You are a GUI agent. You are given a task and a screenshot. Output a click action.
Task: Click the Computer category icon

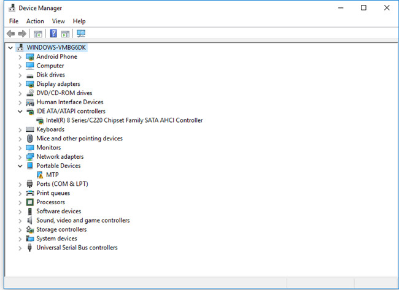[30, 66]
